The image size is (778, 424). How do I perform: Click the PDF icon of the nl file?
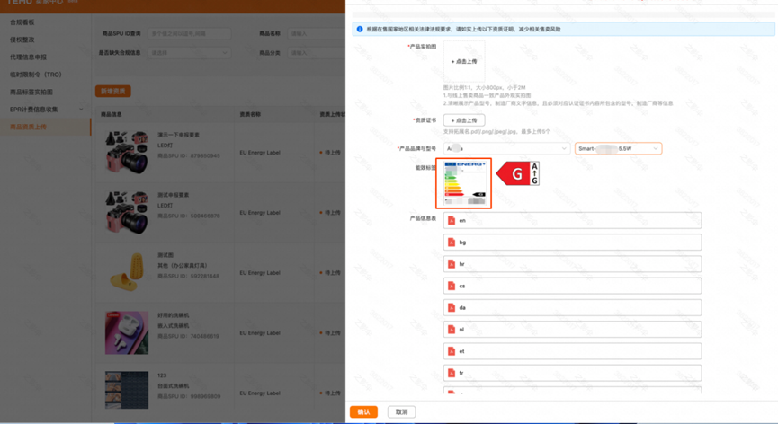[x=451, y=330]
